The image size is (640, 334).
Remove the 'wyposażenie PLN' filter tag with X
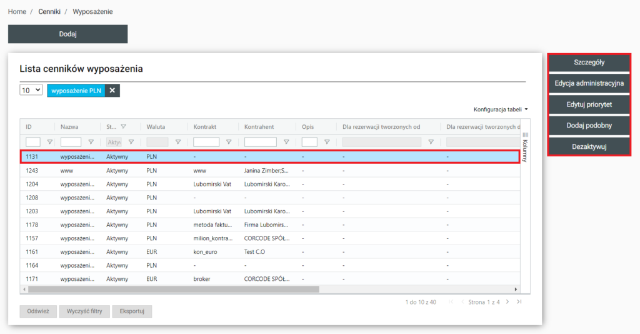pyautogui.click(x=112, y=91)
